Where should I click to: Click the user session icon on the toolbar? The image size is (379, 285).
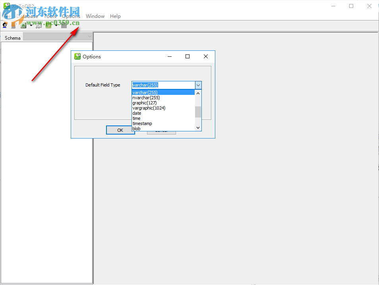5,25
